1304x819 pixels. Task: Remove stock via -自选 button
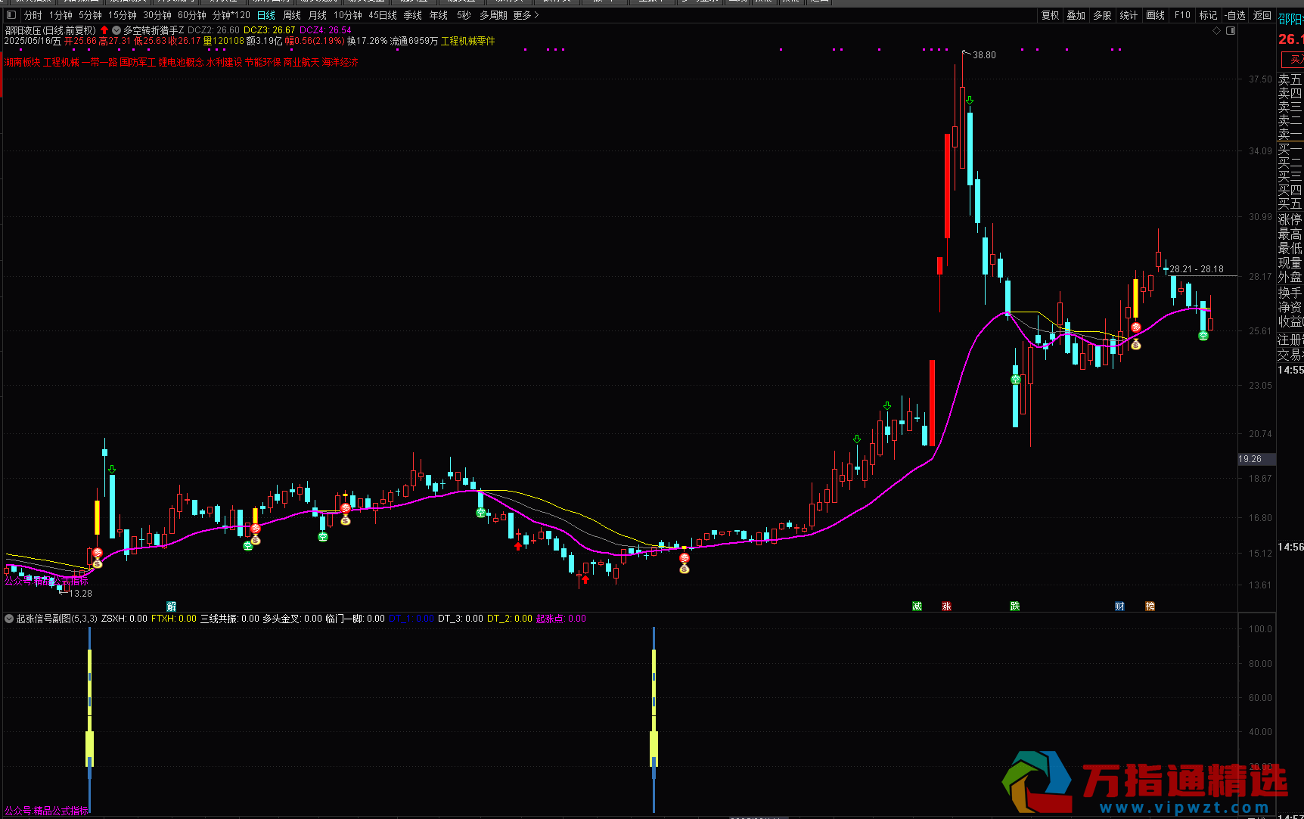coord(1235,15)
